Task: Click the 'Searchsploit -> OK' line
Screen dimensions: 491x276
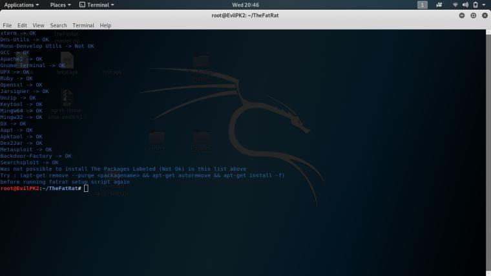Action: click(x=29, y=163)
